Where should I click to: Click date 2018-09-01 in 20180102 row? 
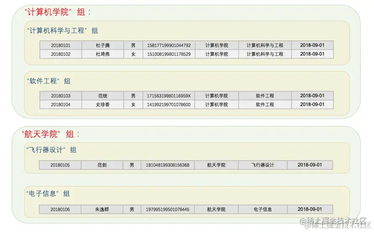click(313, 54)
